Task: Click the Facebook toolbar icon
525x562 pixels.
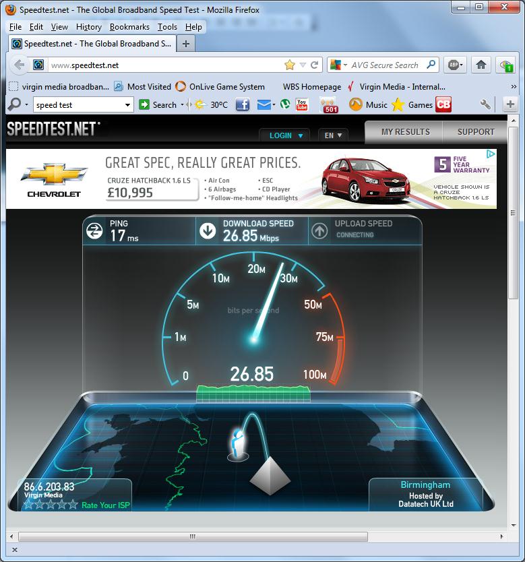Action: click(243, 104)
